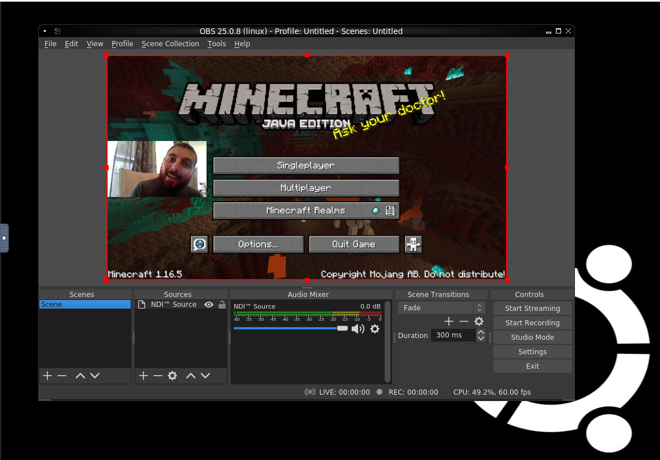Open source properties gear icon

(172, 376)
